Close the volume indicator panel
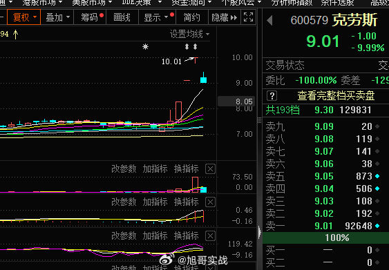389x270 pixels. pos(210,169)
